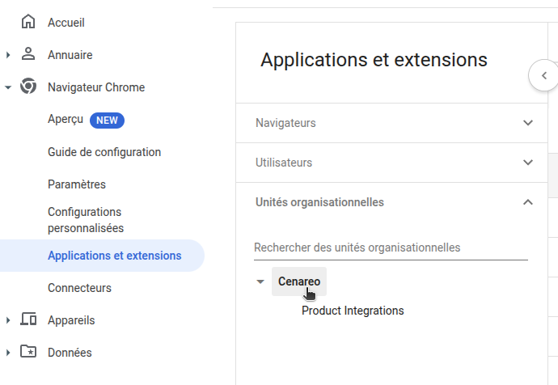Click the Annuaire person icon
Screen dimensions: 558x385
tap(28, 55)
